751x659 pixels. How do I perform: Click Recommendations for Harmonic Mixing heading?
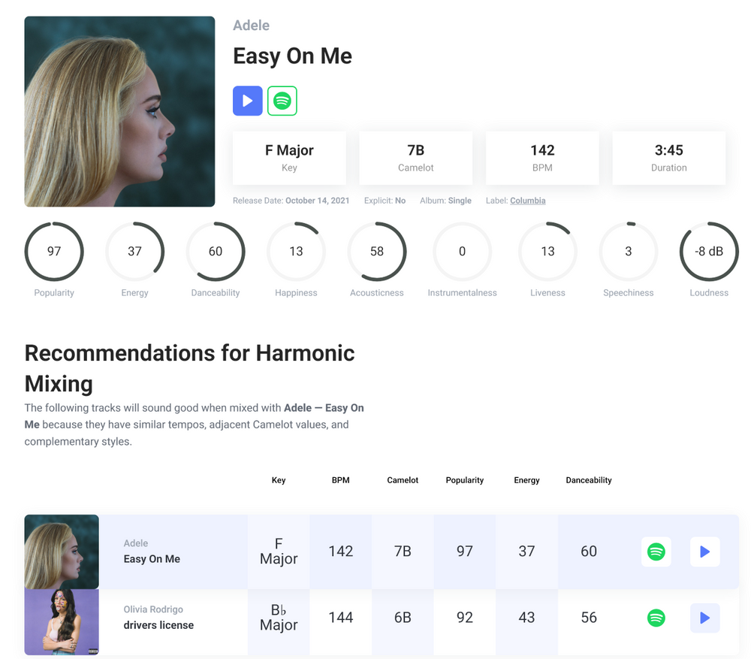[x=190, y=368]
